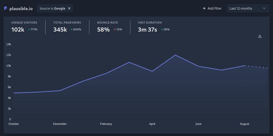
Task: Select the Total Pageviews metric
Action: click(x=67, y=27)
